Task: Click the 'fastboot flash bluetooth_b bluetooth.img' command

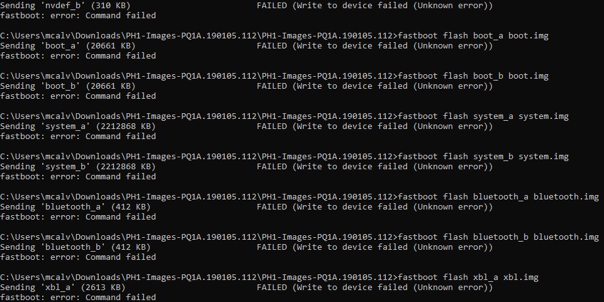Action: (x=498, y=237)
